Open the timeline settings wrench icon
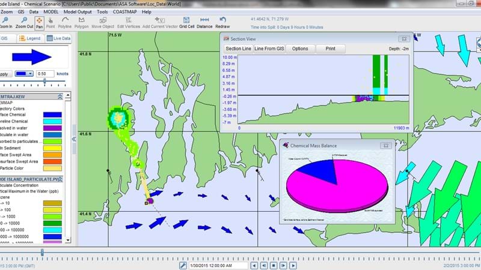This screenshot has height=270, width=481. click(183, 265)
